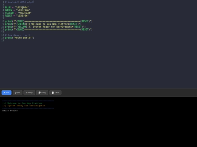Click the RESET variable on line 6
Screen dimensions: 197x147
coord(8,16)
